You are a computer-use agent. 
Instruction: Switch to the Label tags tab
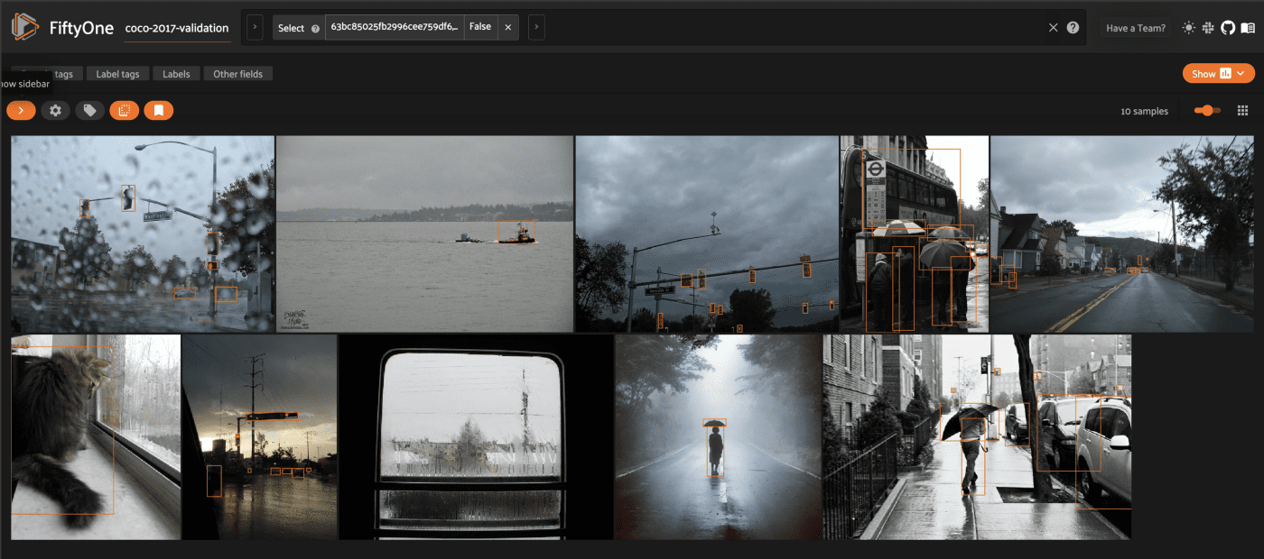click(x=117, y=74)
